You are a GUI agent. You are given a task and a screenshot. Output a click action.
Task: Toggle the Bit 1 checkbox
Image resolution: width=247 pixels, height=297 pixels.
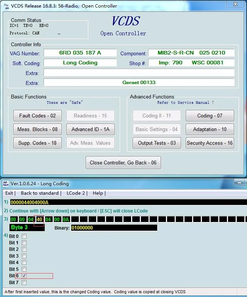click(24, 242)
